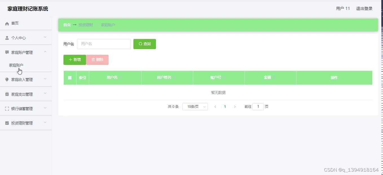Click the trash icon on 删除 button
This screenshot has width=383, height=175.
click(93, 60)
